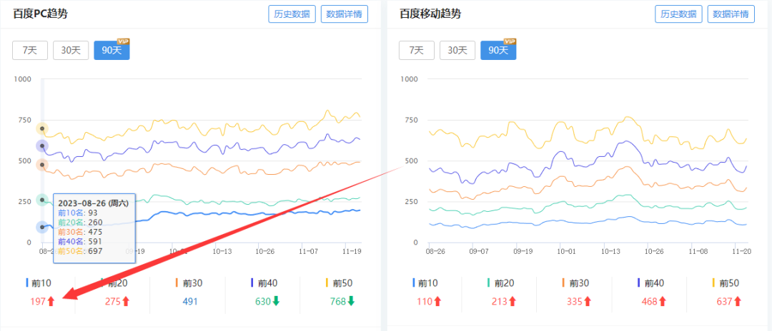The image size is (772, 331).
Task: Select 7天 range in 百度移动趋势
Action: pos(417,50)
